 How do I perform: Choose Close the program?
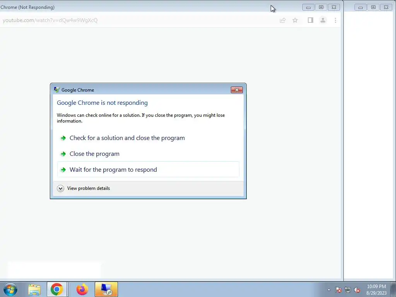148,154
